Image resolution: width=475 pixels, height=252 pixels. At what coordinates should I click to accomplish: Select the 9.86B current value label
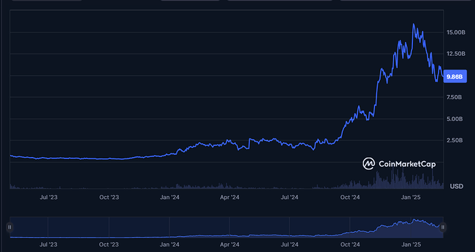pyautogui.click(x=455, y=76)
